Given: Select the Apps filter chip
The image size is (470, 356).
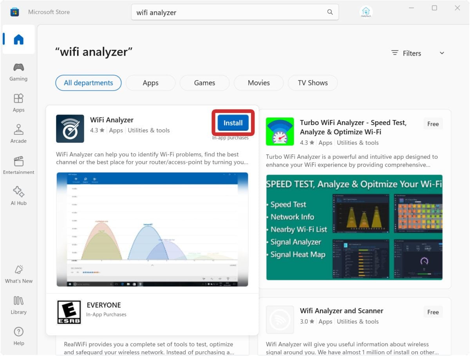Looking at the screenshot, I should coord(150,83).
